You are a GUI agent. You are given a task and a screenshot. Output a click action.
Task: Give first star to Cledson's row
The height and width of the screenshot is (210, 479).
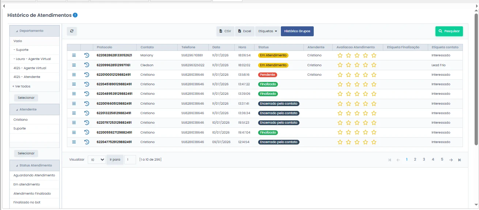(340, 65)
